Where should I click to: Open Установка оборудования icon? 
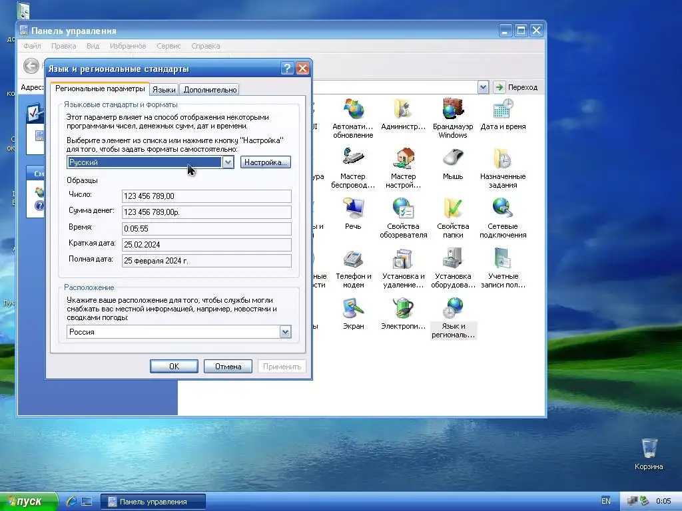453,267
